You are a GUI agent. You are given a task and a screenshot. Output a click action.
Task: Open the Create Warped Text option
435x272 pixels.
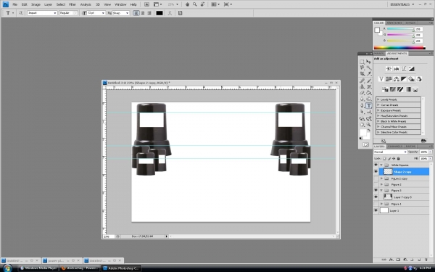(170, 13)
